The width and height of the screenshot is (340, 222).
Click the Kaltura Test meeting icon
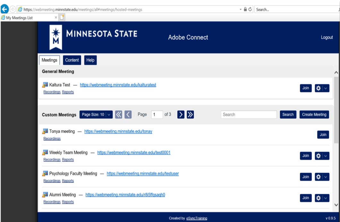[x=45, y=85]
